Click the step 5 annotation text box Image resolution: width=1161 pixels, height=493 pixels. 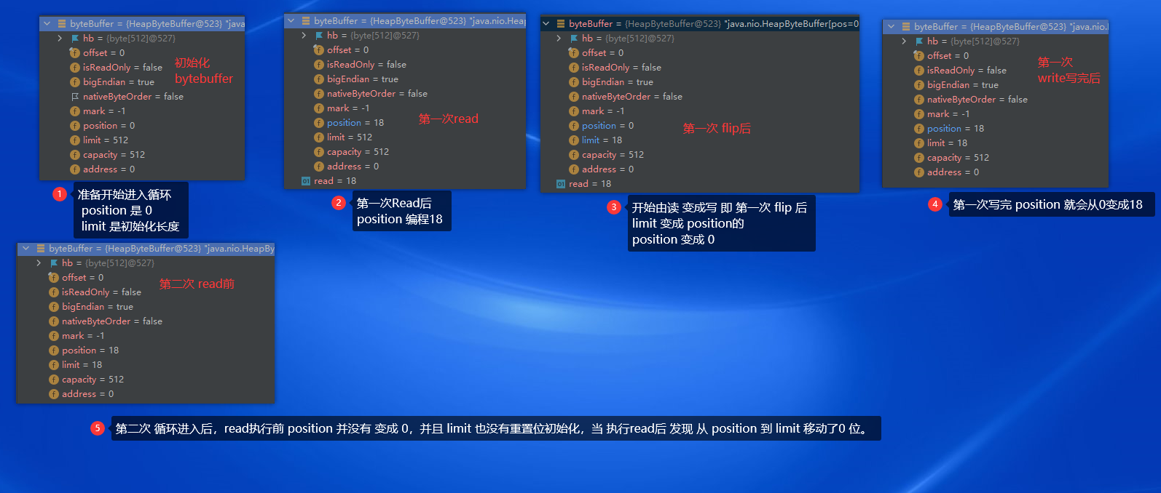[495, 428]
